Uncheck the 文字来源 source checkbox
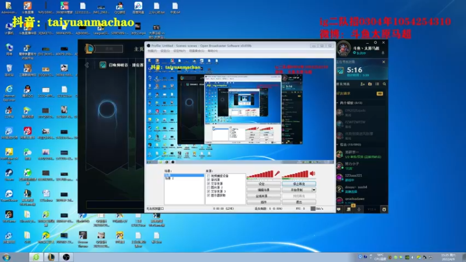 pyautogui.click(x=209, y=183)
